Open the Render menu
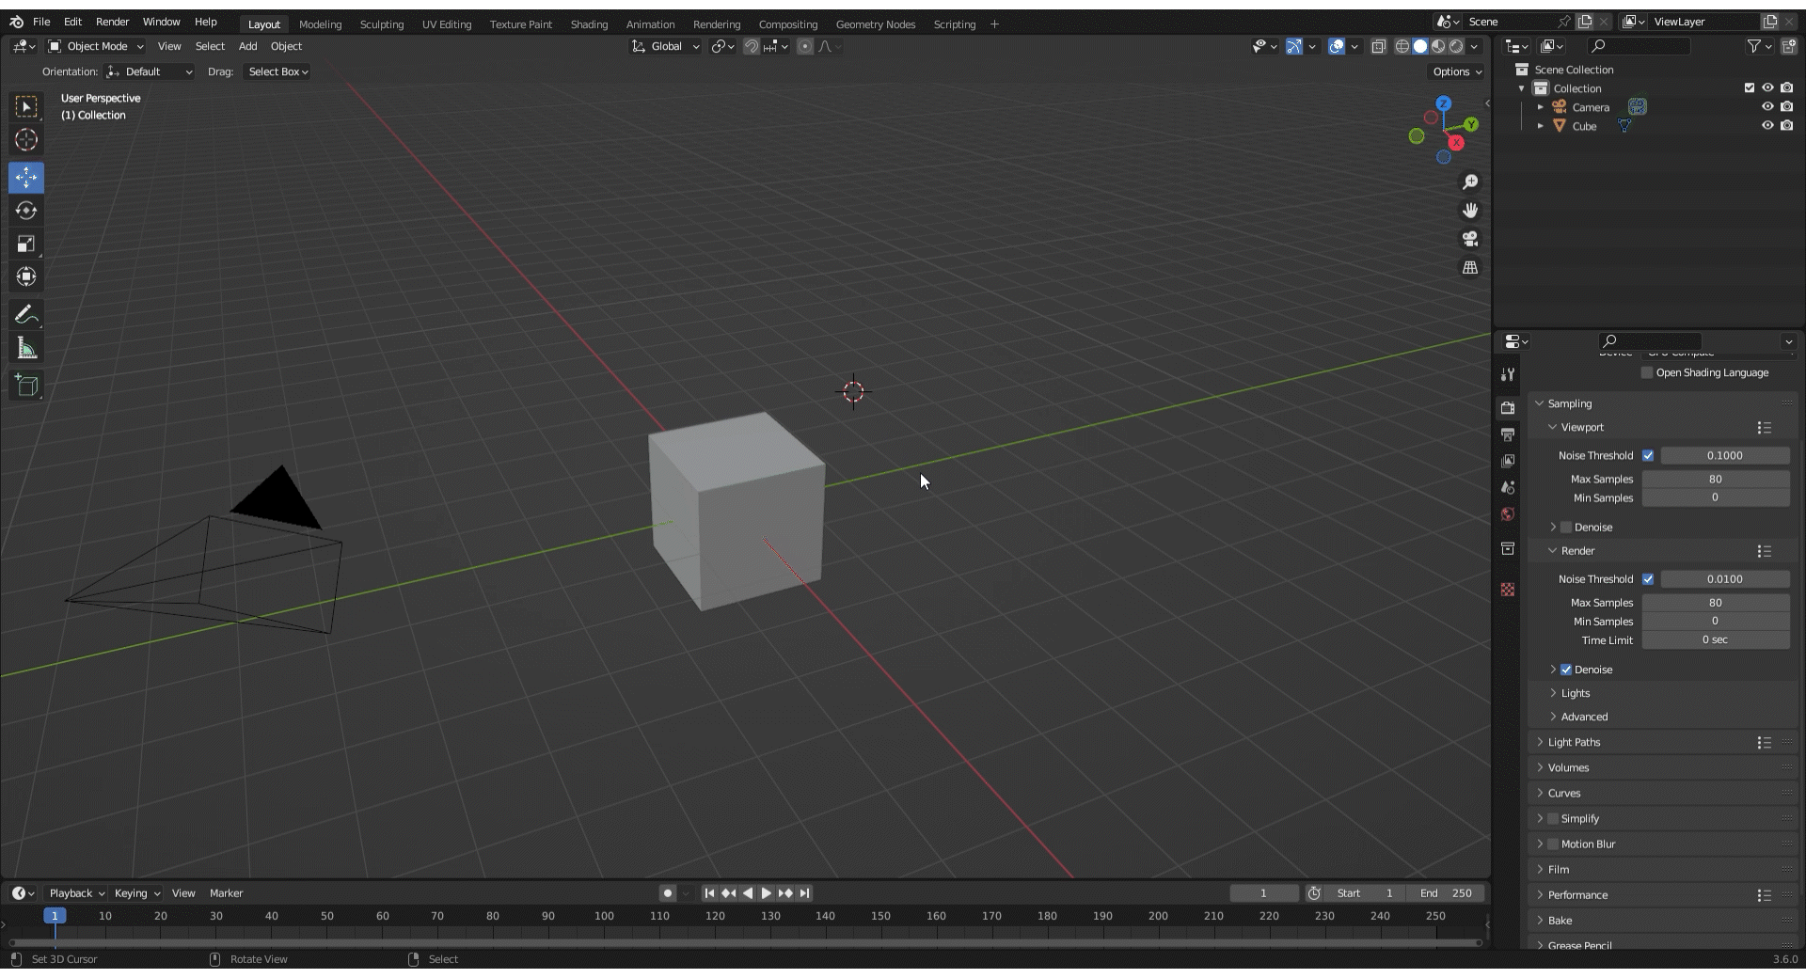 click(x=112, y=22)
